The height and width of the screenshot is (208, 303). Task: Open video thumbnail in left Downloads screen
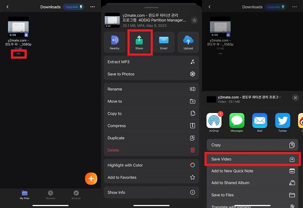click(x=18, y=27)
